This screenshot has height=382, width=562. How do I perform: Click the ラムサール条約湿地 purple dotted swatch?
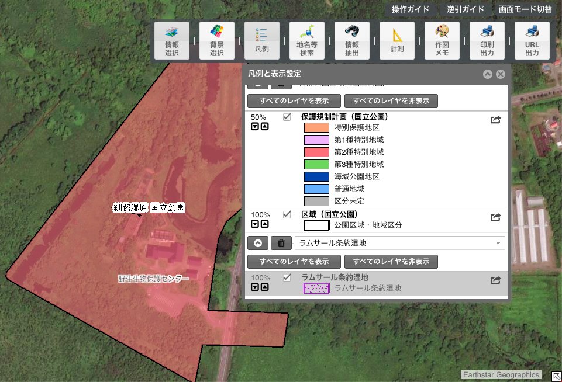(x=316, y=288)
